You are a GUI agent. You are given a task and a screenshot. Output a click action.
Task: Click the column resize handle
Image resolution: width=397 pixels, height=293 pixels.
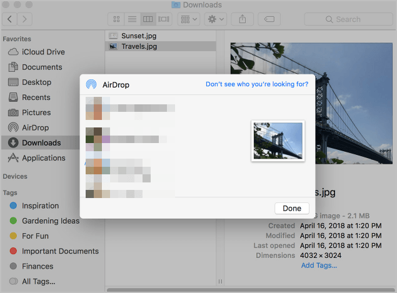[x=220, y=281]
